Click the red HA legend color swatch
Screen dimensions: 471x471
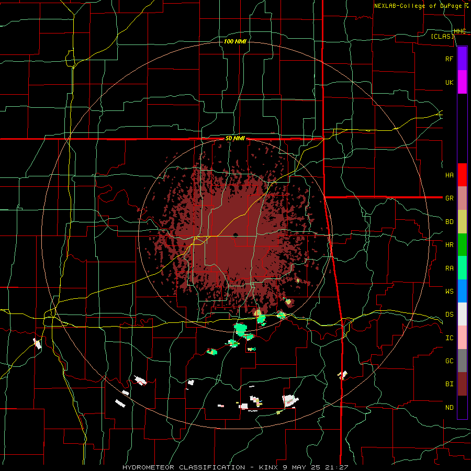point(462,175)
